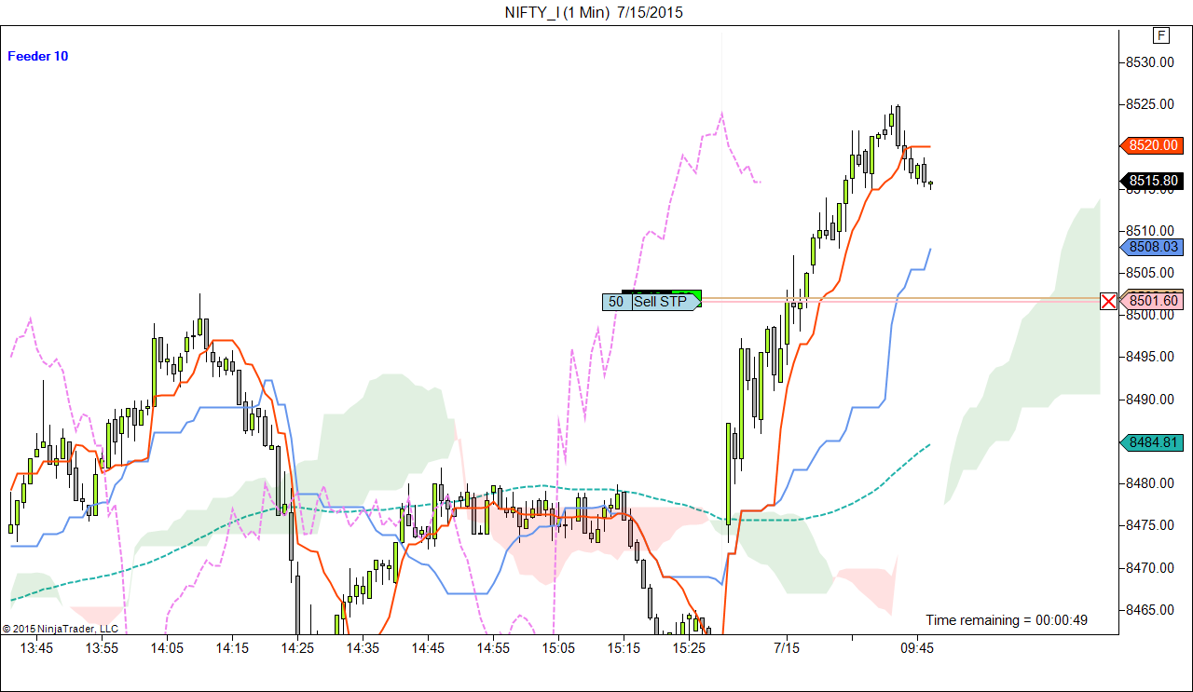Click the 2015 NinjaTrader, LLC copyright text
Viewport: 1193px width, 692px height.
pyautogui.click(x=60, y=629)
